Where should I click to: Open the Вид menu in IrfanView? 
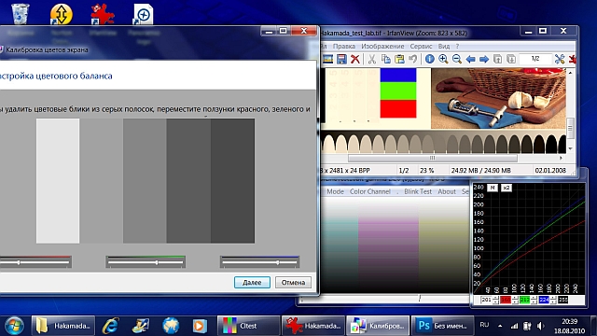[444, 46]
